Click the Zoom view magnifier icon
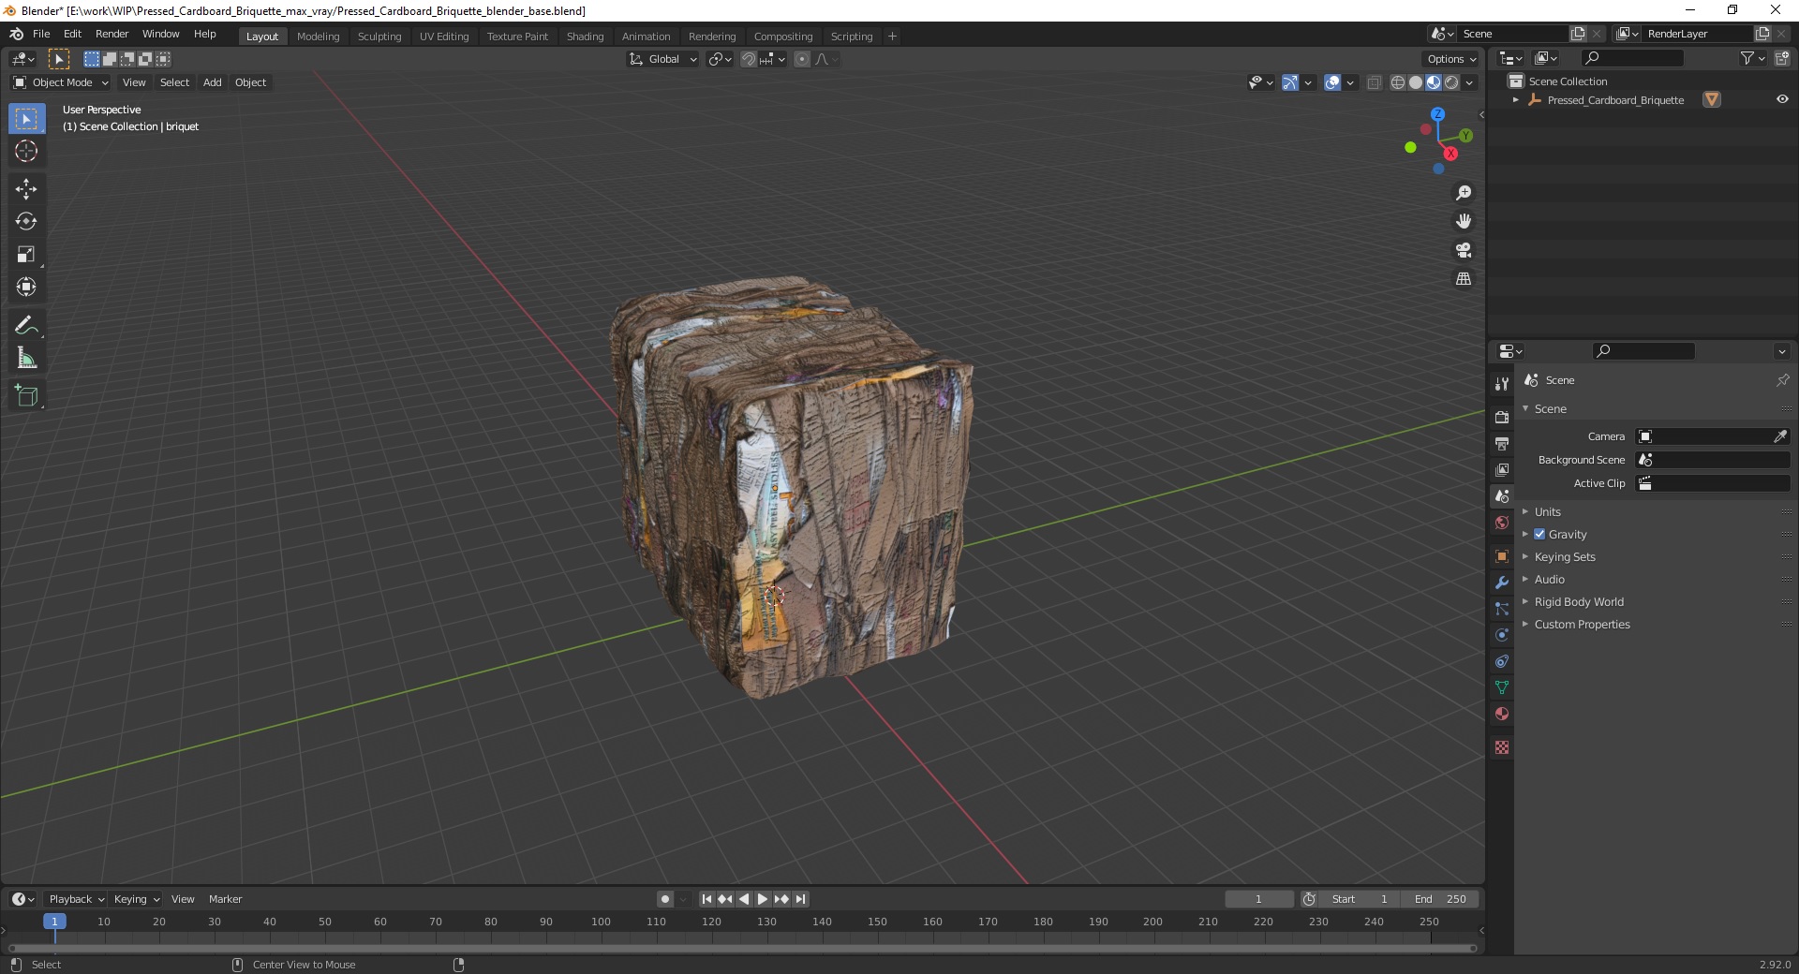This screenshot has height=974, width=1799. 1464,193
